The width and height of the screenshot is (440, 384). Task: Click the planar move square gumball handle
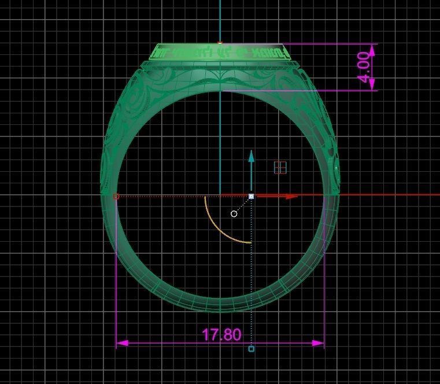point(280,168)
